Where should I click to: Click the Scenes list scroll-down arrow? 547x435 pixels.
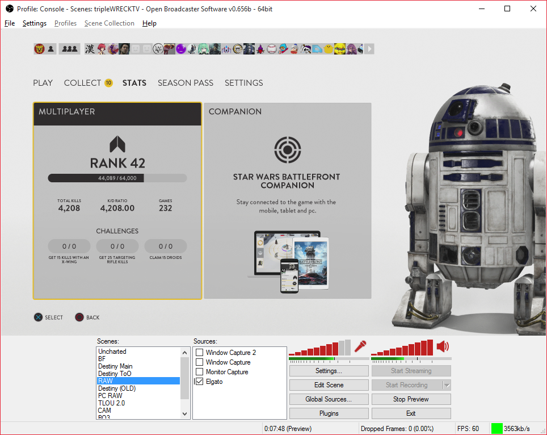(x=184, y=413)
